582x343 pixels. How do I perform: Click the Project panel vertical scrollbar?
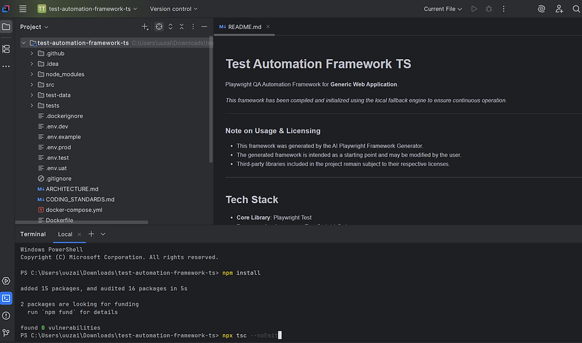211,100
